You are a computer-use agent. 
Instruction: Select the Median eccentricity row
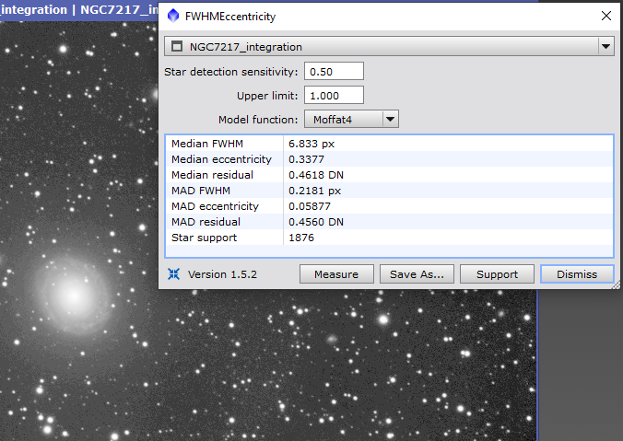click(x=389, y=159)
